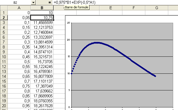Select cell with value 13,8814599

42,42
